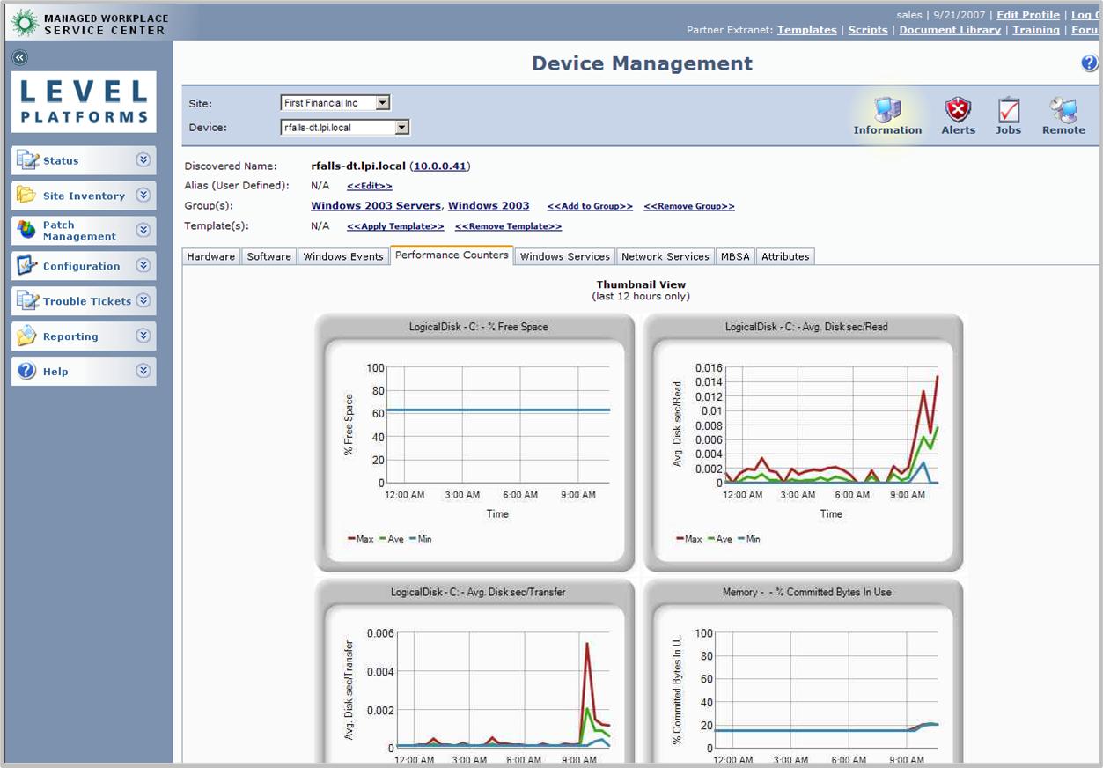Click the Patch Management globe icon
The height and width of the screenshot is (768, 1103).
(28, 230)
